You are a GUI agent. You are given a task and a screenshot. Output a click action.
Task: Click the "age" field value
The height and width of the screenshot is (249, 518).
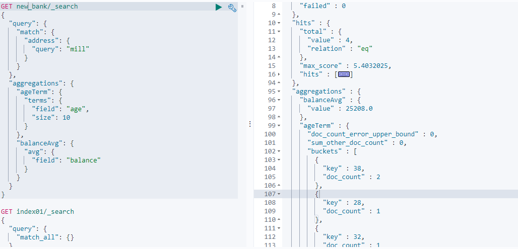[x=77, y=109]
